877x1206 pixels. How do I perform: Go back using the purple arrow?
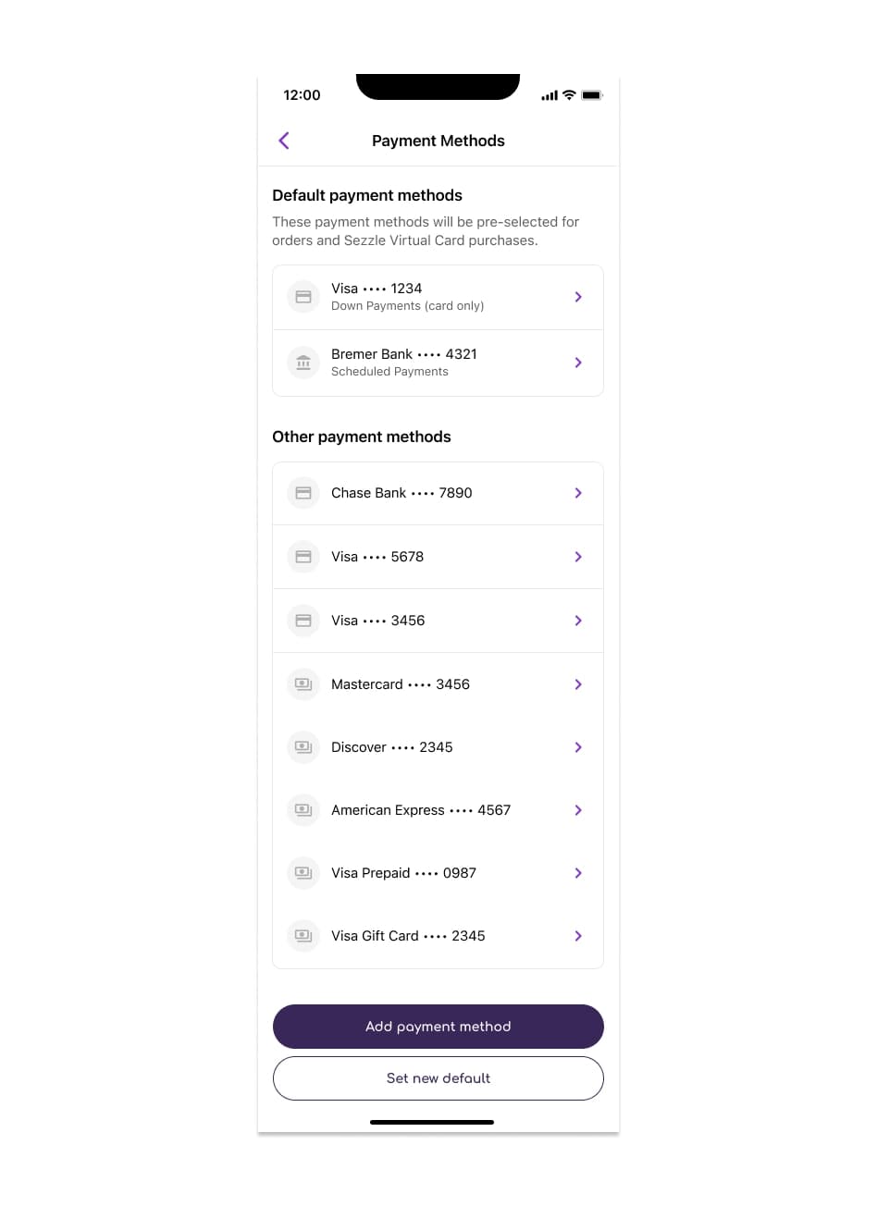284,141
